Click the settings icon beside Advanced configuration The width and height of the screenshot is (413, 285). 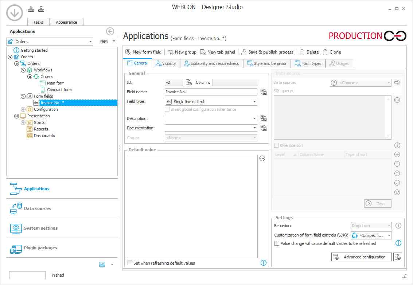point(398,257)
